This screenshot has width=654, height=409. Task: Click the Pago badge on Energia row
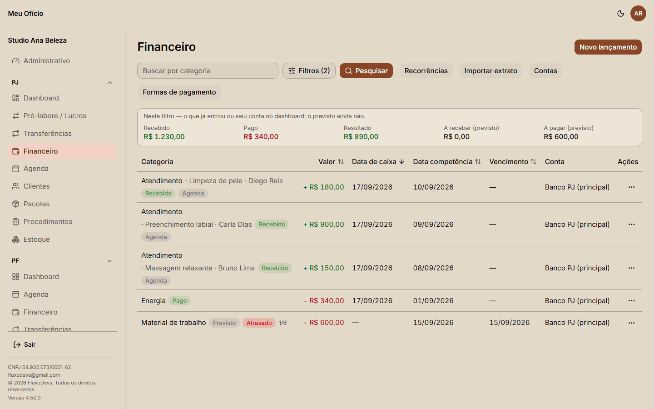(179, 301)
